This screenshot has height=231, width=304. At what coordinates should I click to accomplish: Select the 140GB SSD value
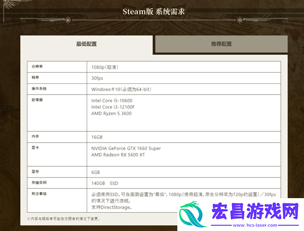[x=105, y=183]
